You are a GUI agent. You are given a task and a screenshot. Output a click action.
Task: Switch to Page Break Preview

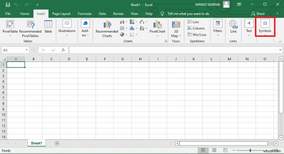(x=225, y=150)
